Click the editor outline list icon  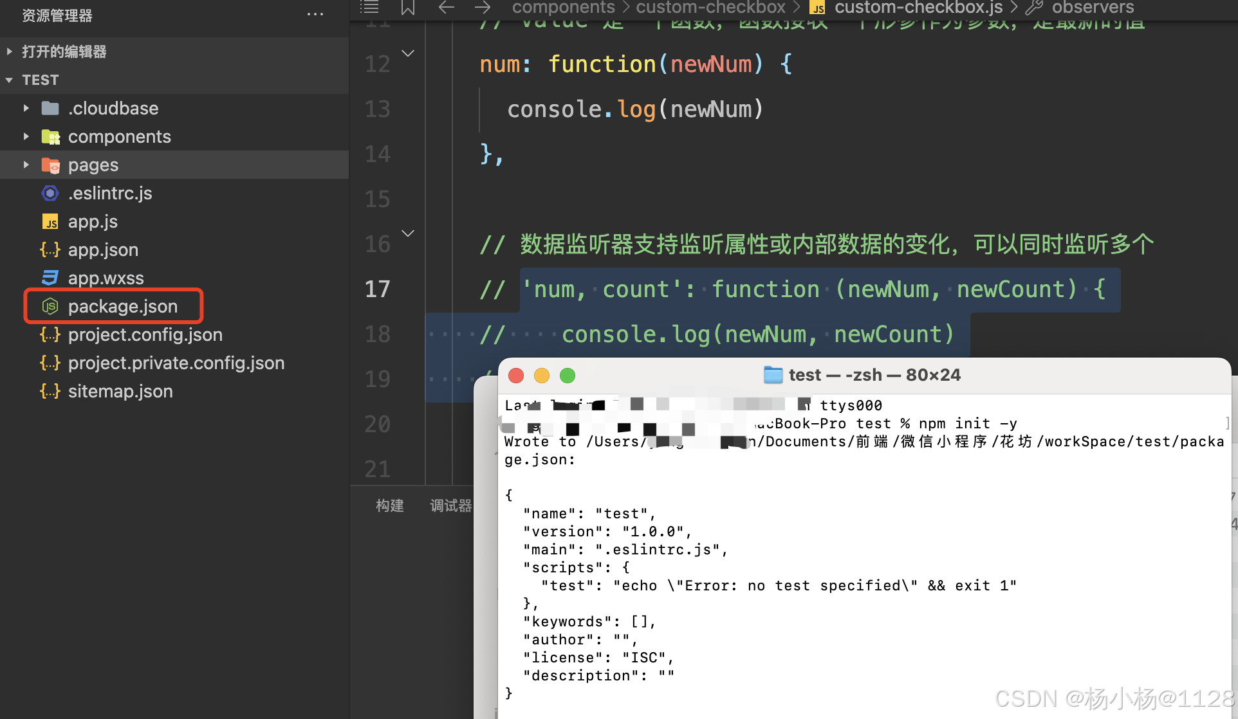369,7
